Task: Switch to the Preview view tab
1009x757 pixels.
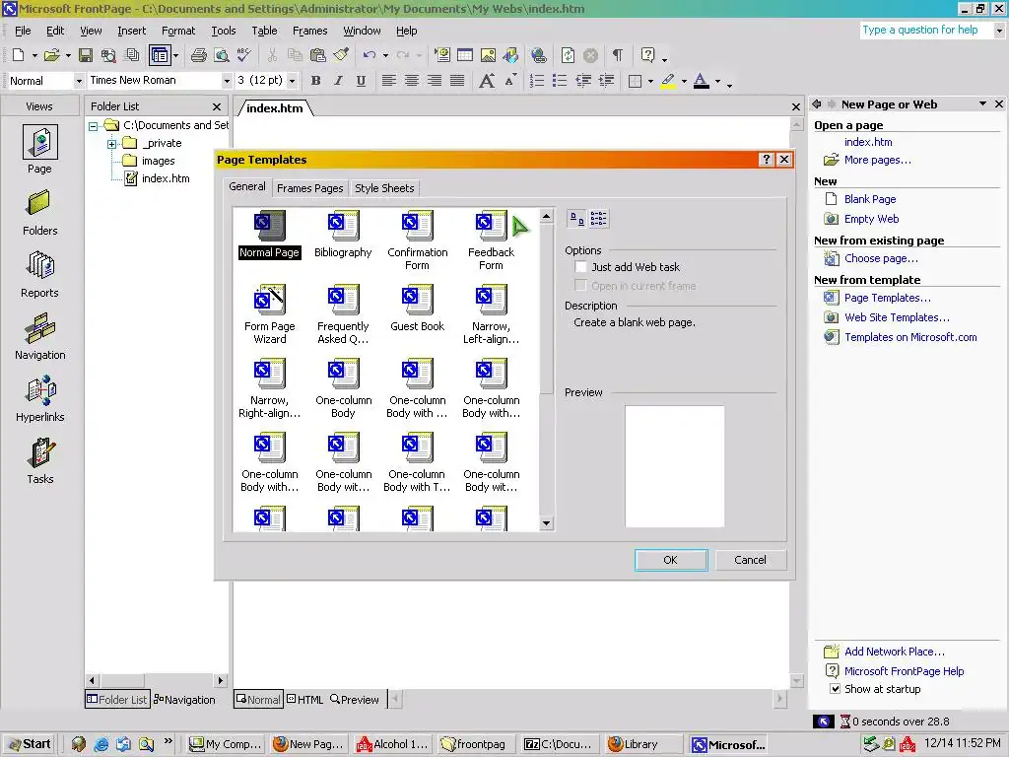Action: (x=355, y=700)
